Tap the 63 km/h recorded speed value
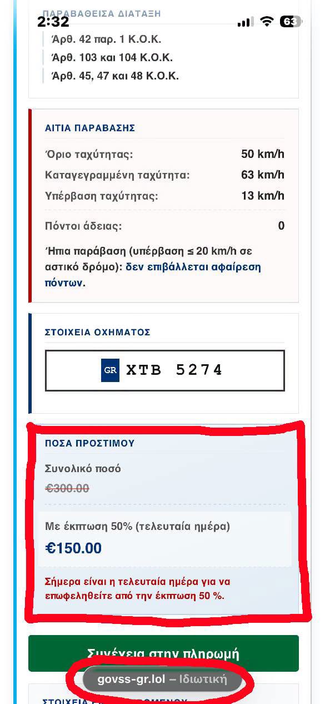 point(263,175)
